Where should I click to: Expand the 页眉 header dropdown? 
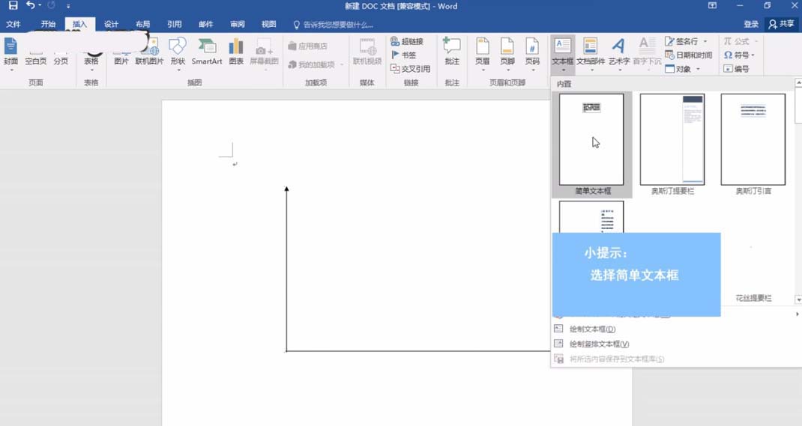tap(482, 51)
